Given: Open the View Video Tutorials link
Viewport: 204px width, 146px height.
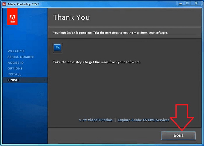Looking at the screenshot, I should pyautogui.click(x=96, y=120).
